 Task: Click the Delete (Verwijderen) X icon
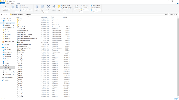(x=49, y=7)
